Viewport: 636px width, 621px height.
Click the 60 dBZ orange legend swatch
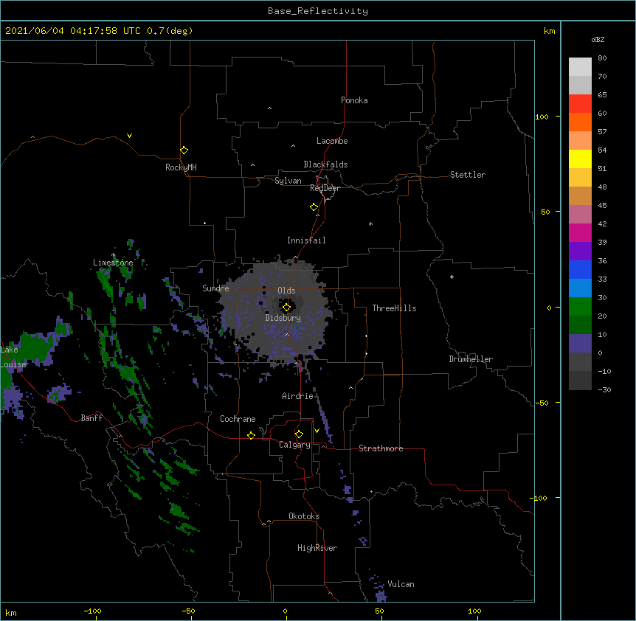click(x=580, y=122)
